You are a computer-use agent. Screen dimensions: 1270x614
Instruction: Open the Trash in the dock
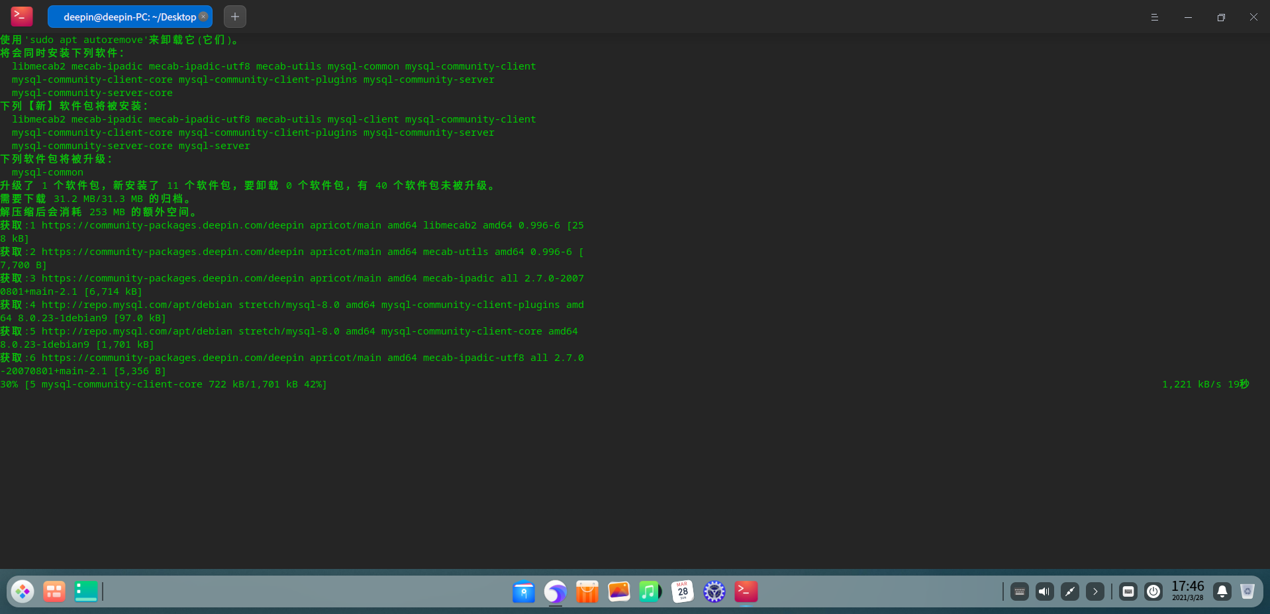click(x=1247, y=591)
